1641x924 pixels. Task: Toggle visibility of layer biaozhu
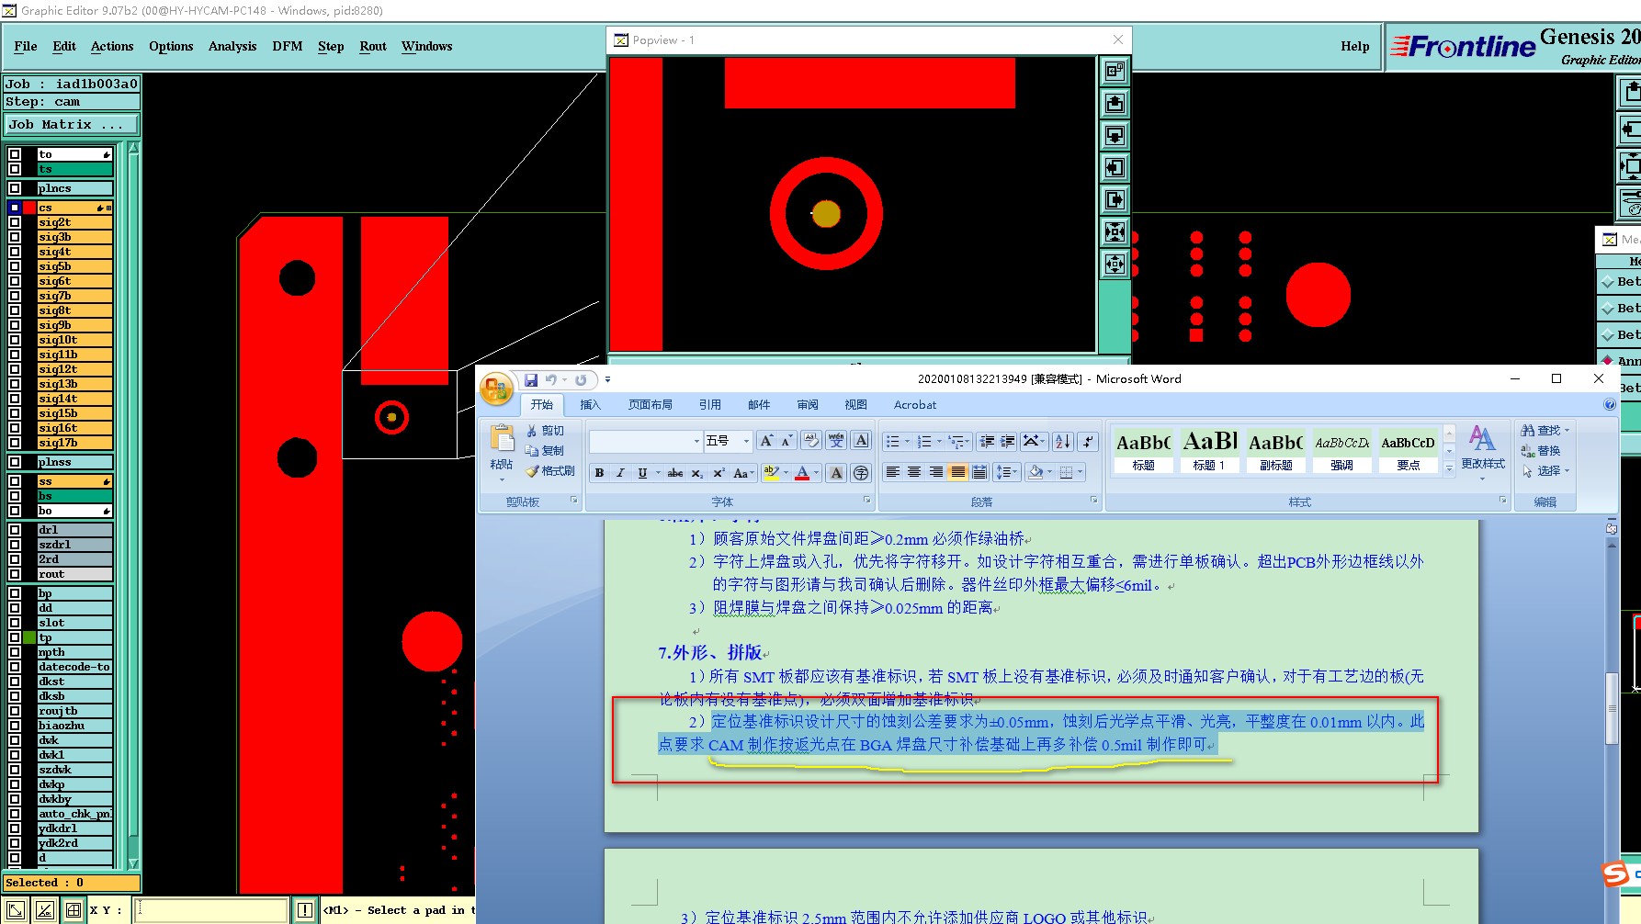[x=15, y=726]
